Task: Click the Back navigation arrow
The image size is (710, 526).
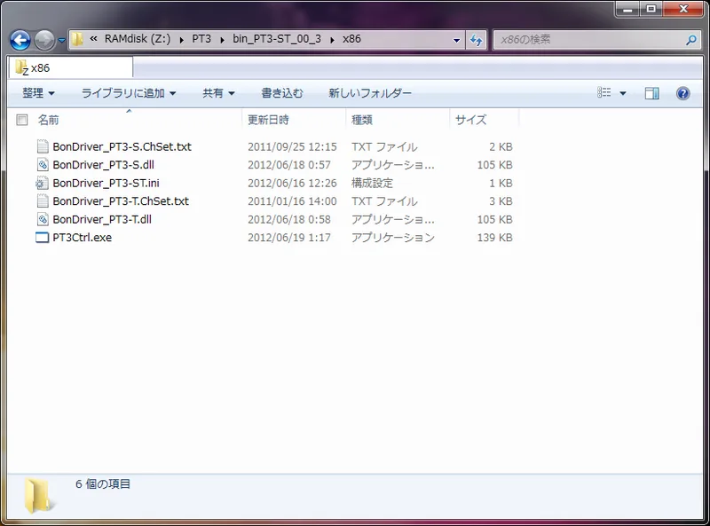Action: pos(18,39)
